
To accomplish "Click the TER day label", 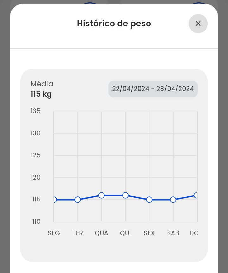I will click(x=78, y=233).
